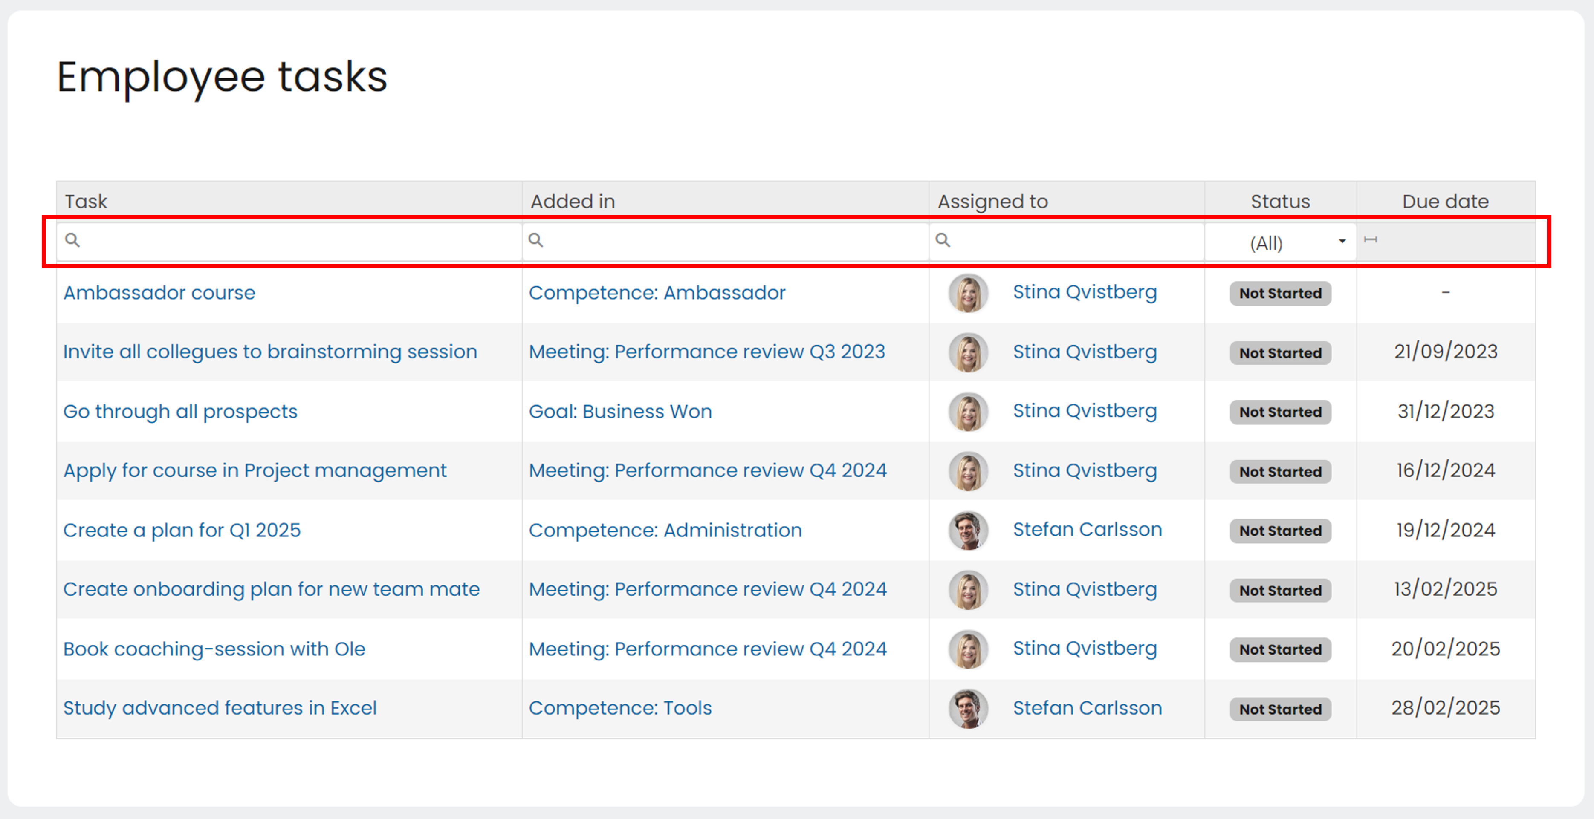Open Go through all prospects task

tap(180, 411)
